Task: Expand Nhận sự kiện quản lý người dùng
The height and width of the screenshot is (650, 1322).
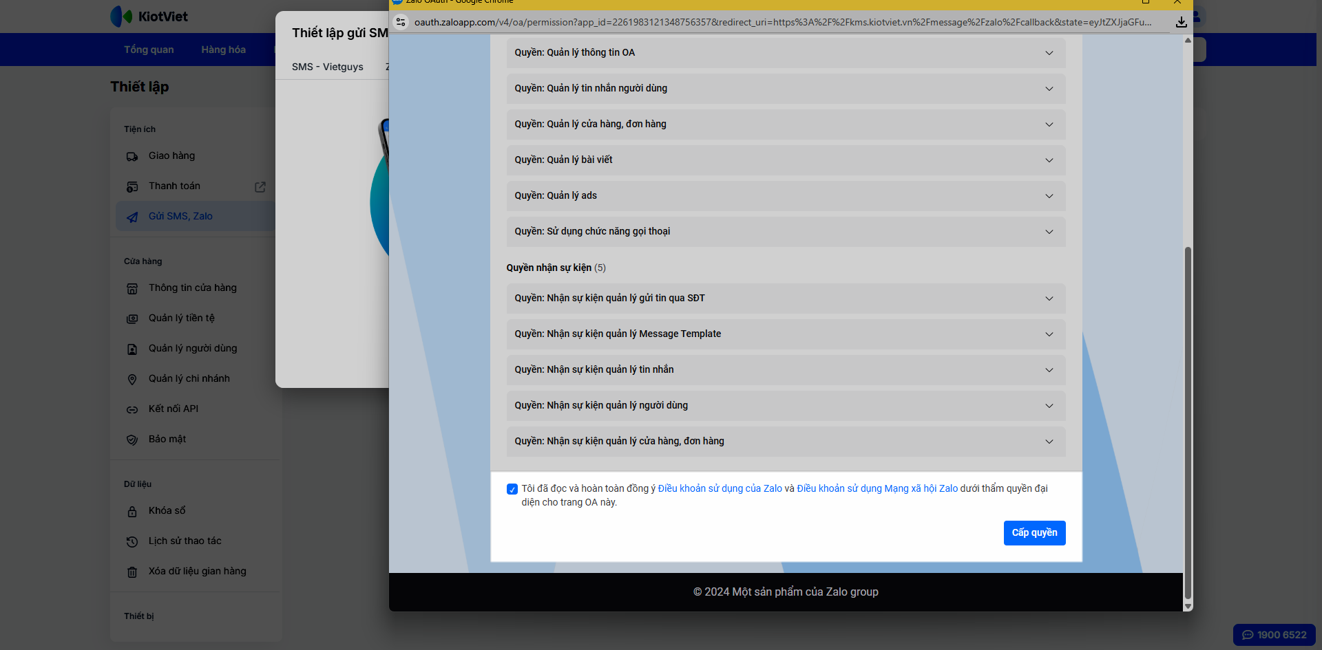Action: (x=786, y=406)
